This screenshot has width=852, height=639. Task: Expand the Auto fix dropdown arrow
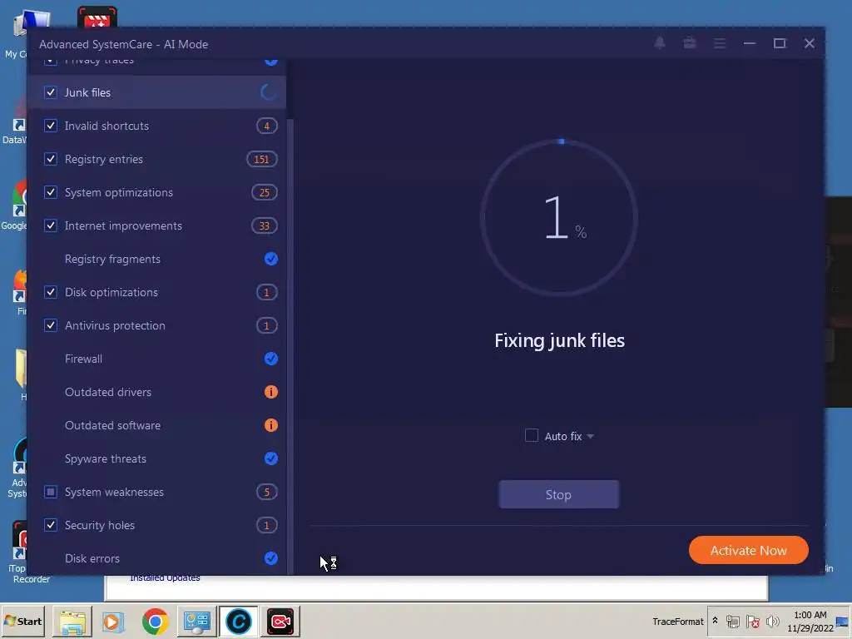590,436
